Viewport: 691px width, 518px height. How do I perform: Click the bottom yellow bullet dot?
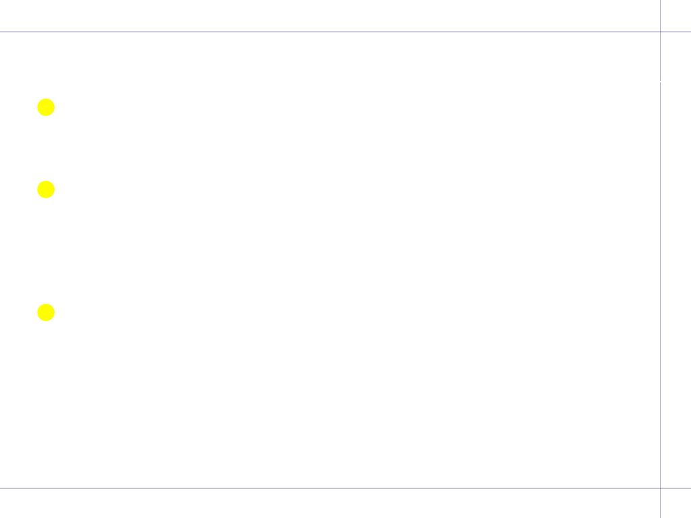pyautogui.click(x=46, y=312)
